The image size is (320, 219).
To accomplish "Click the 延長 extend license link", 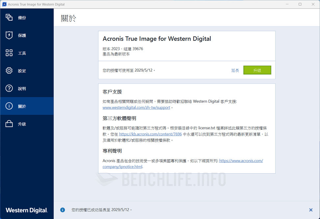I will [x=235, y=70].
